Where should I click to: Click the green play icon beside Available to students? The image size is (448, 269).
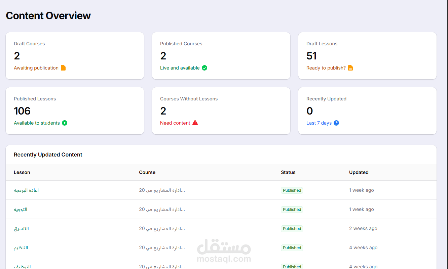65,123
